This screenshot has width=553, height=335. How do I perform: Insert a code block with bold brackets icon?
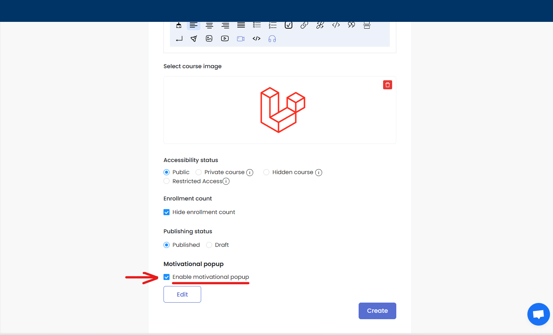(257, 38)
